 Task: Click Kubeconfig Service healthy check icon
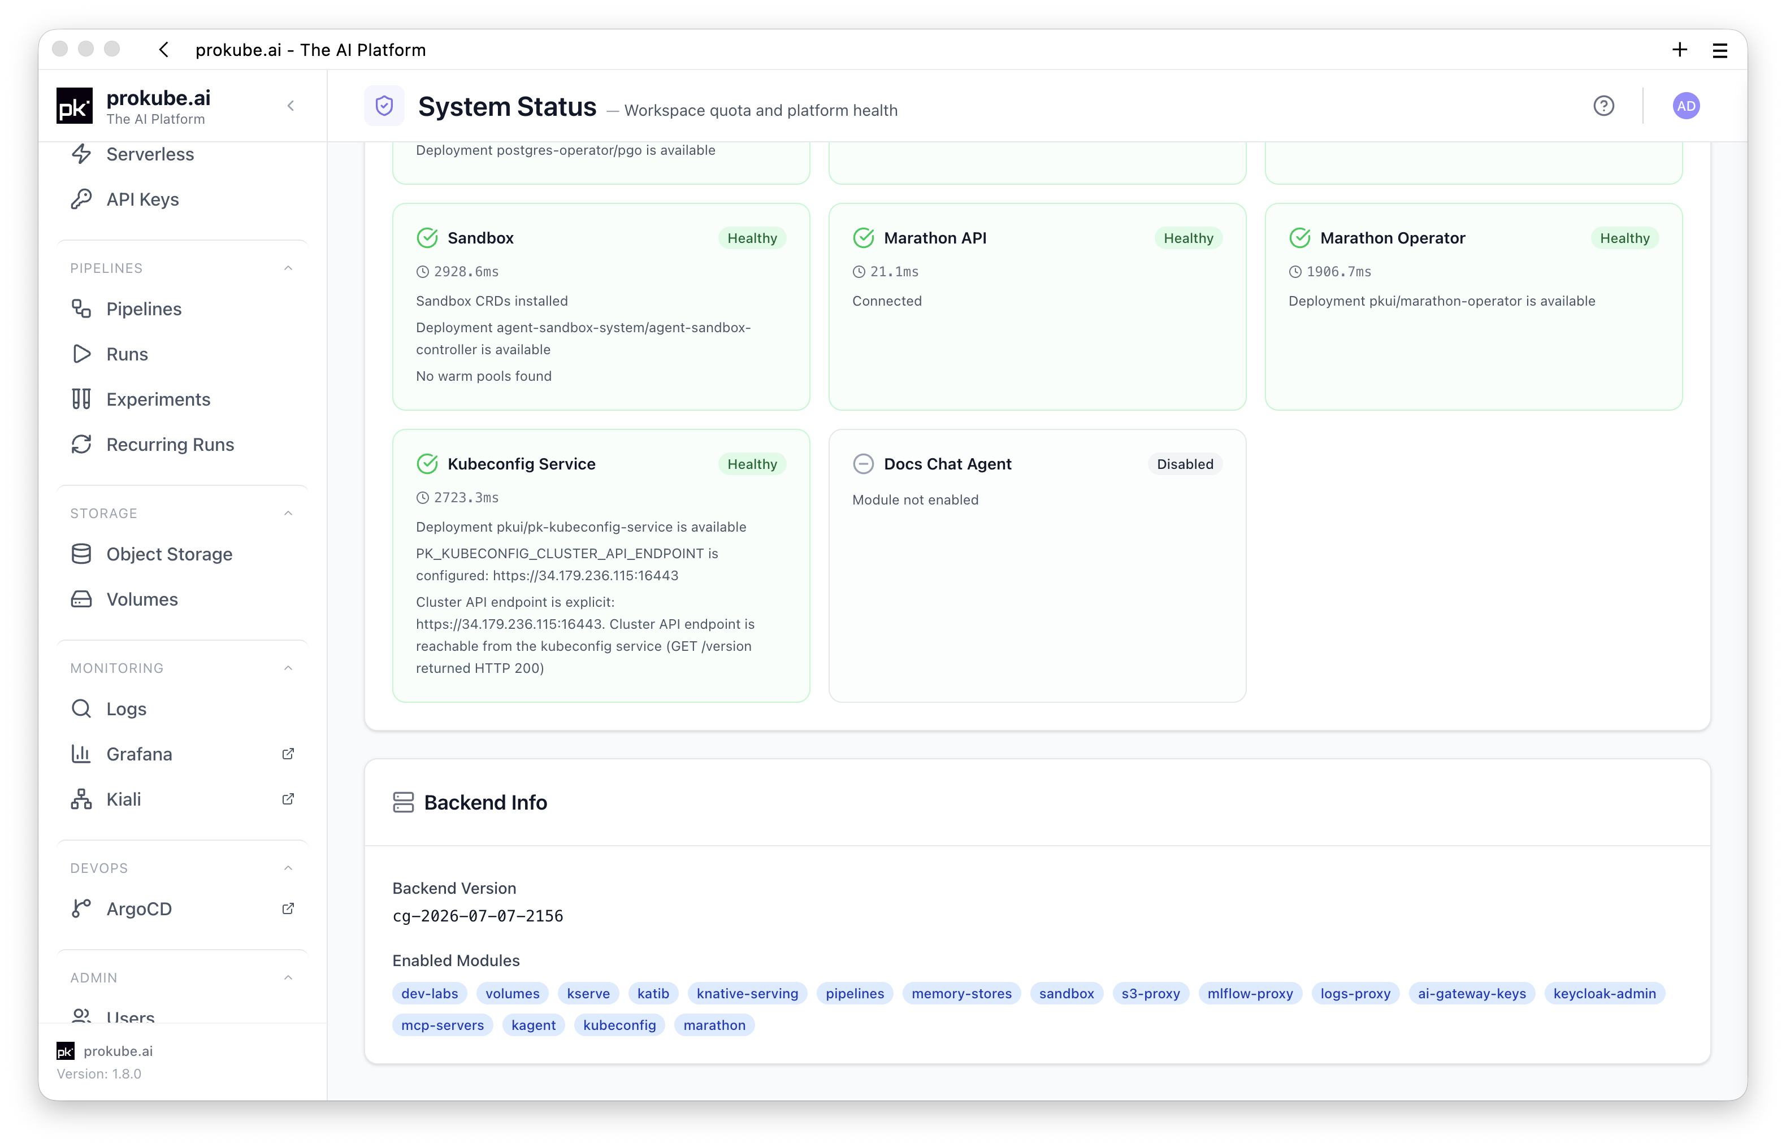[x=427, y=464]
